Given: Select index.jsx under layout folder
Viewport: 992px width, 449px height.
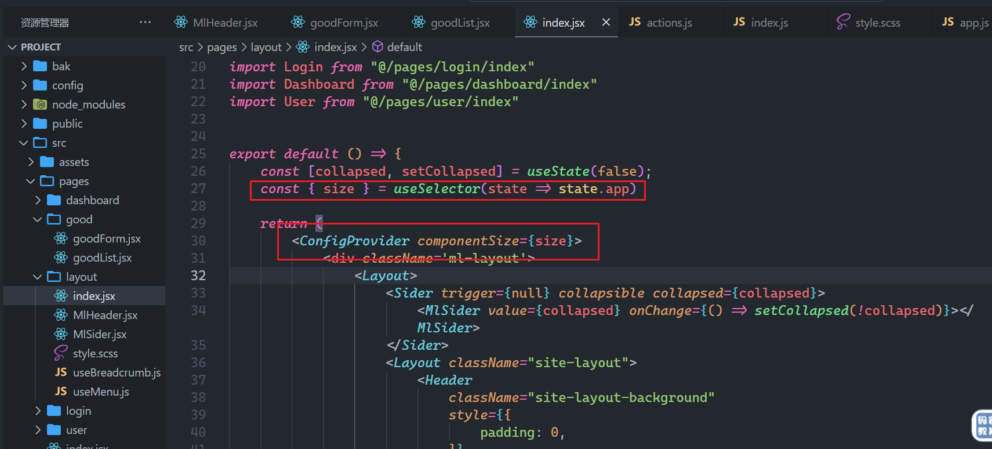Looking at the screenshot, I should tap(94, 296).
